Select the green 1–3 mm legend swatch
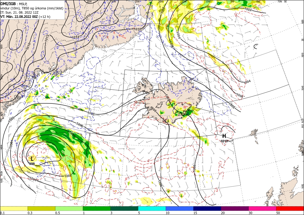 coord(97,208)
